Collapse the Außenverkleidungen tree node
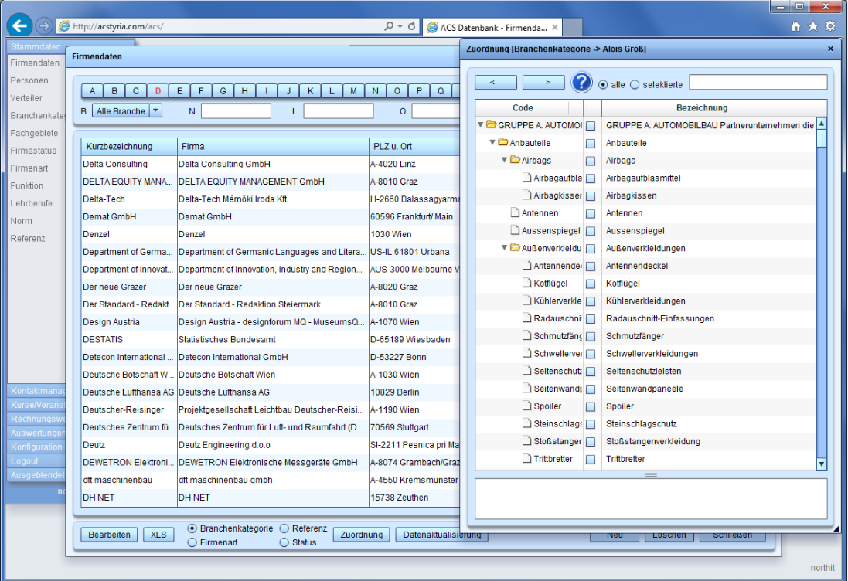 pyautogui.click(x=504, y=247)
